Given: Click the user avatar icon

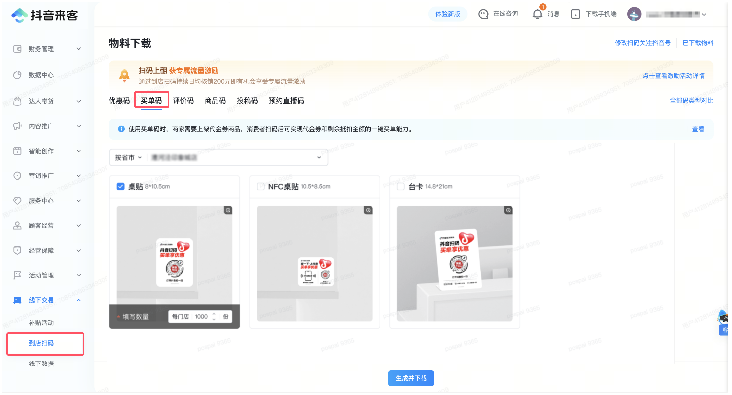Looking at the screenshot, I should [x=634, y=14].
